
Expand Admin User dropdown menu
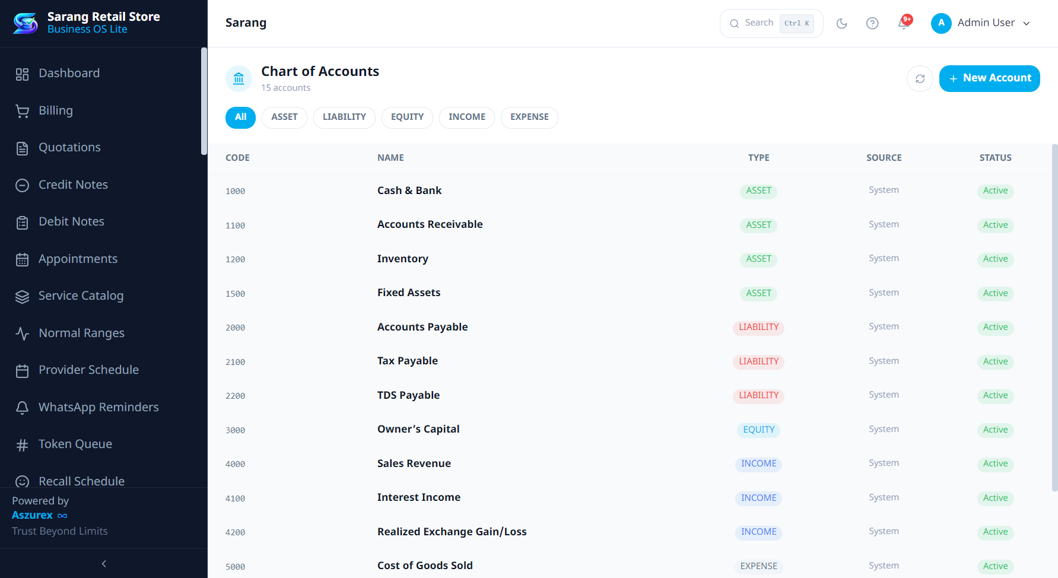click(x=980, y=23)
